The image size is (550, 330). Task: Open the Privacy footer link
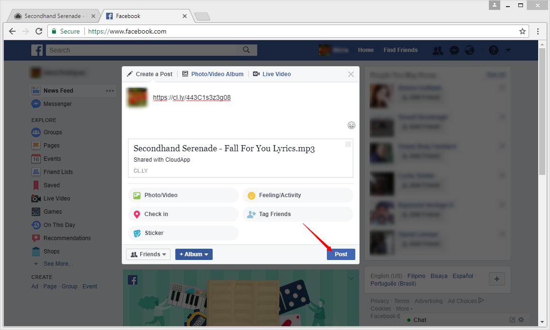[x=379, y=301]
